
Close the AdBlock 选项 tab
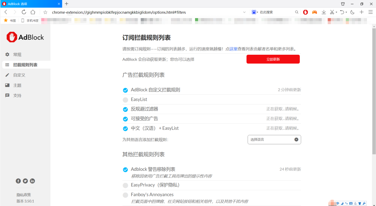(x=59, y=4)
